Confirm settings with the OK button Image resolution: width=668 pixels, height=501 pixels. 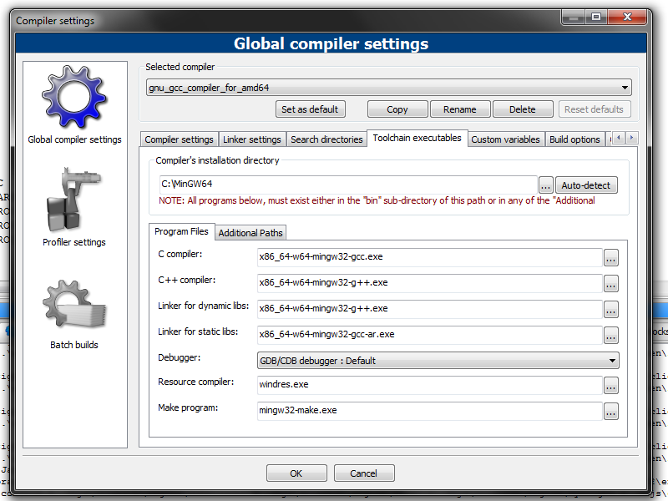296,473
